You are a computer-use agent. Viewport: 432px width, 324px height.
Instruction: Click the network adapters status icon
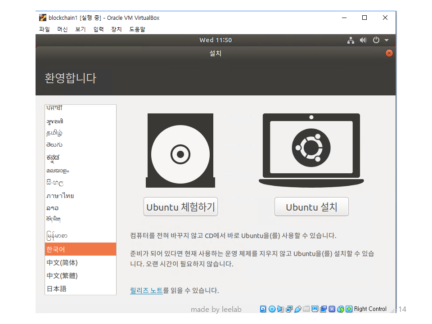(x=289, y=309)
